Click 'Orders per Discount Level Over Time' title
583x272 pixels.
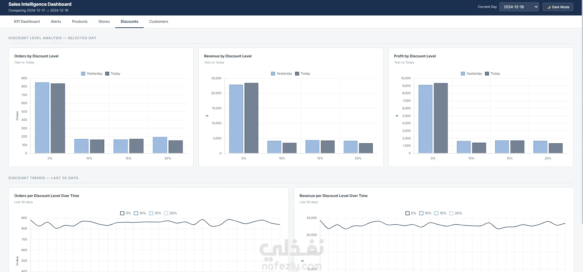pyautogui.click(x=47, y=196)
